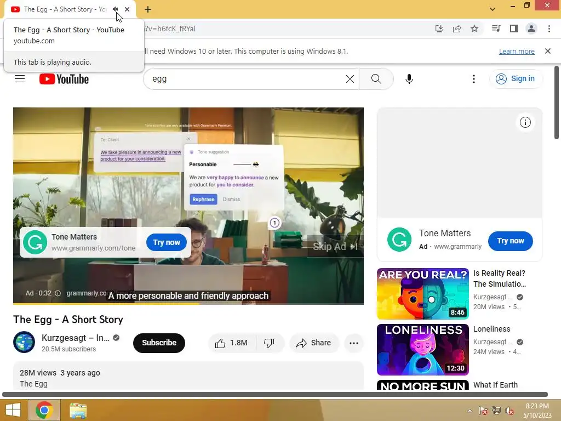Open network tray icon

pos(496,411)
